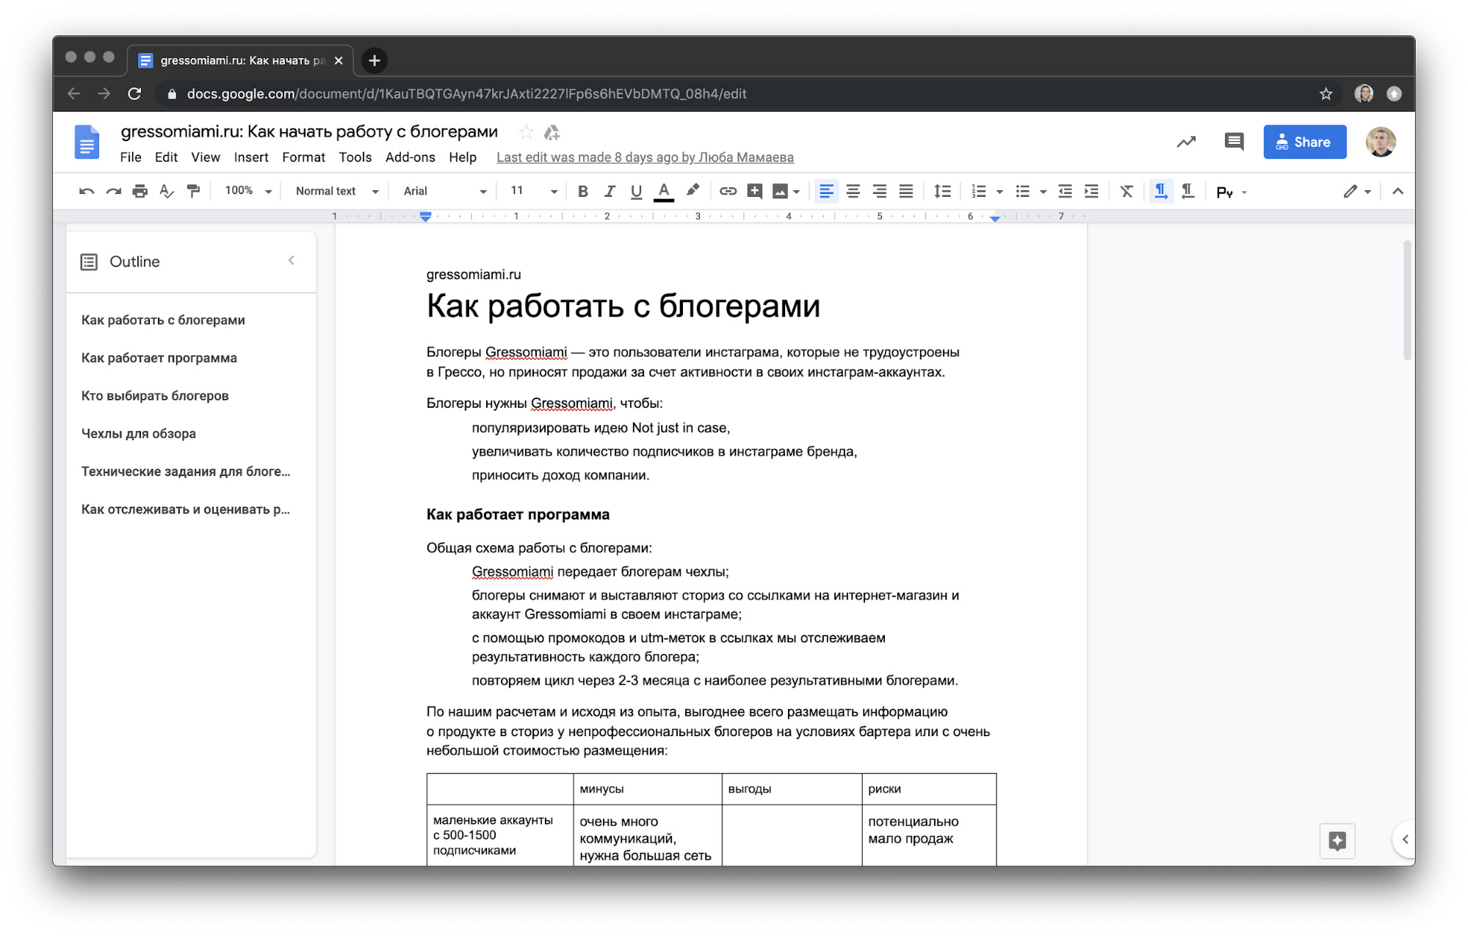Clear formatting icon

pos(1126,192)
